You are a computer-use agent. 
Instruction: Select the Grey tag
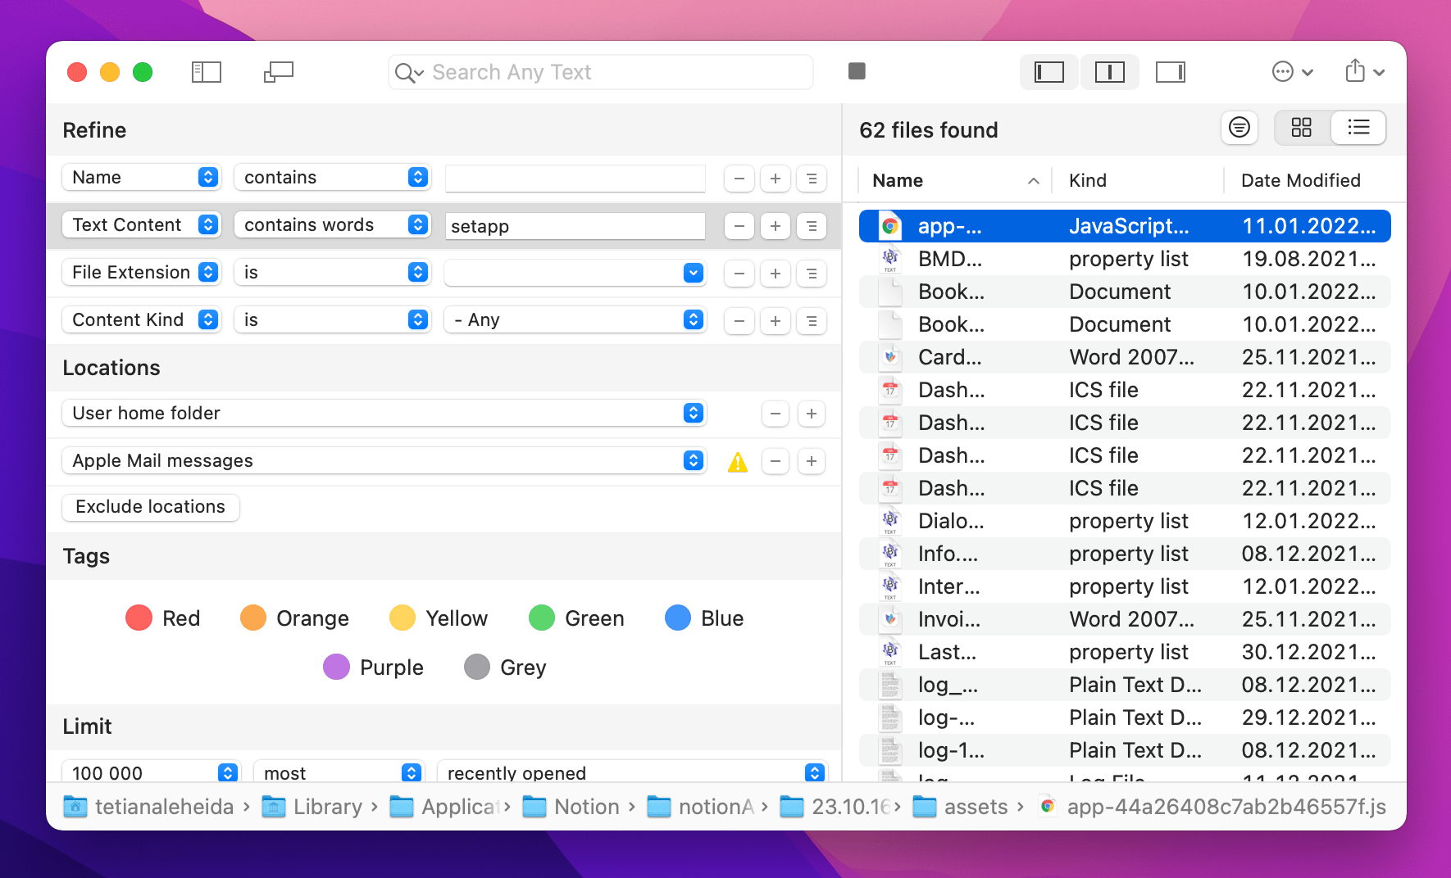point(506,668)
